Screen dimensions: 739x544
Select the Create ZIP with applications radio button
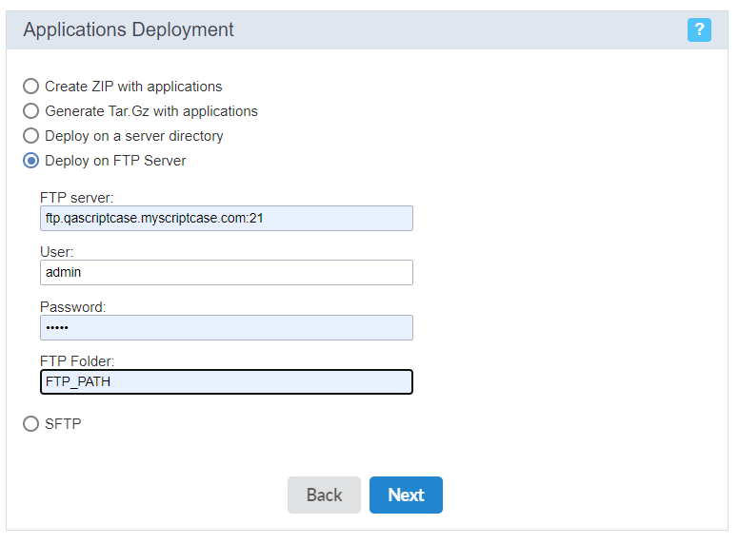coord(31,87)
